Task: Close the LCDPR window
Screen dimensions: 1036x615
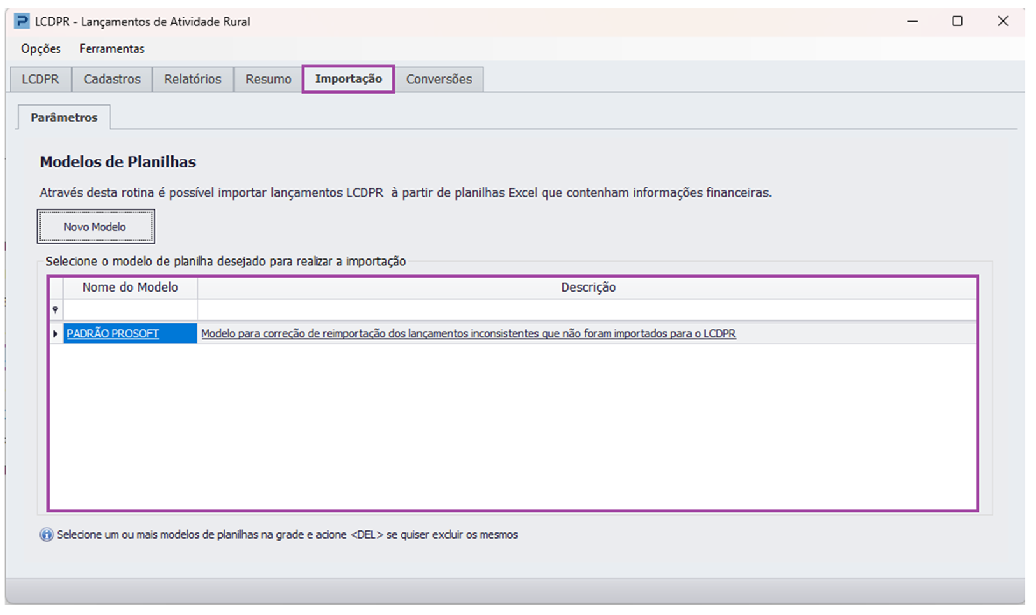Action: click(1003, 21)
